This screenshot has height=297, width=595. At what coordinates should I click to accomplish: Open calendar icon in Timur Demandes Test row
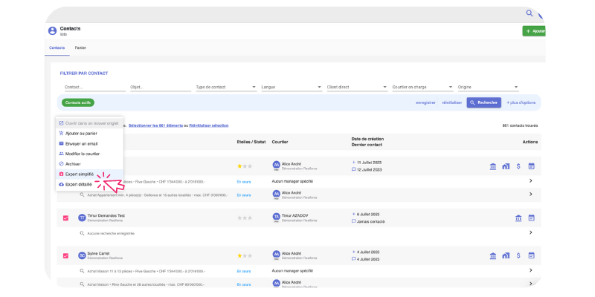coord(531,218)
